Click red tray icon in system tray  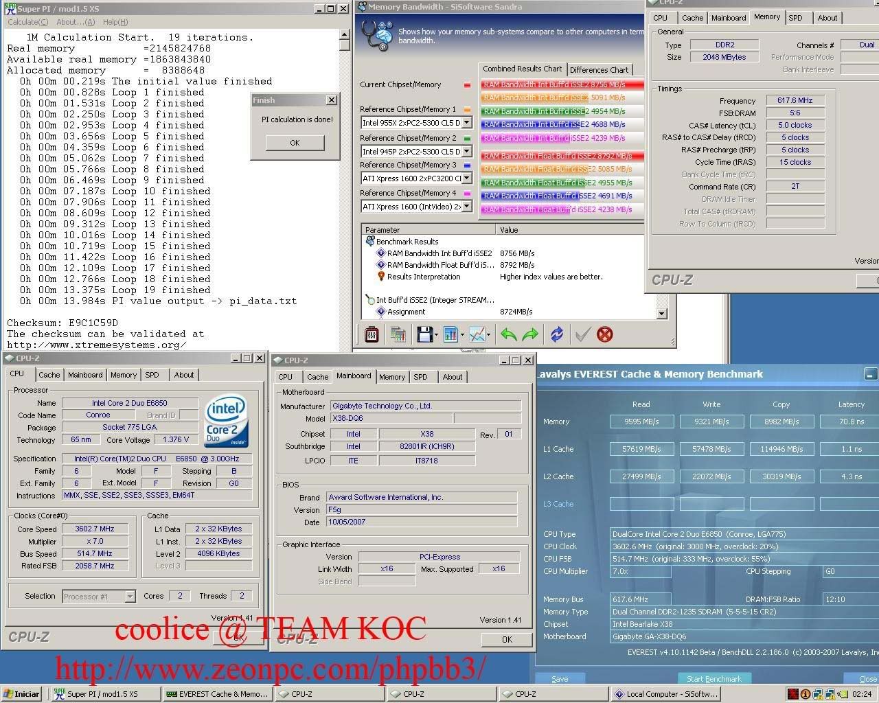pos(793,694)
